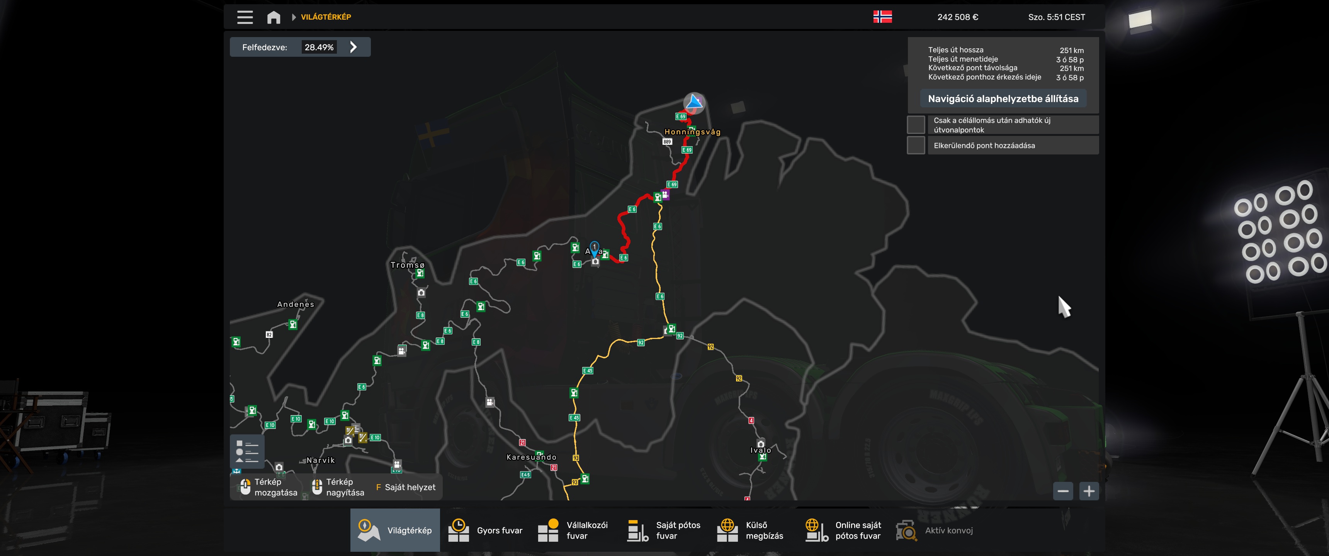The width and height of the screenshot is (1329, 556).
Task: Click waypoint 1 marker at Alta
Action: click(x=594, y=248)
